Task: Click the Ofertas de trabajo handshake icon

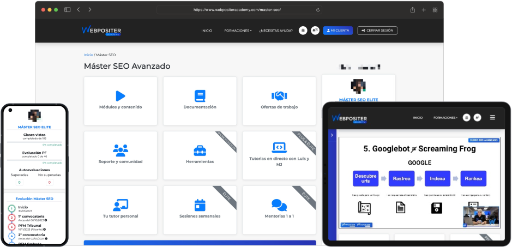Action: click(279, 96)
